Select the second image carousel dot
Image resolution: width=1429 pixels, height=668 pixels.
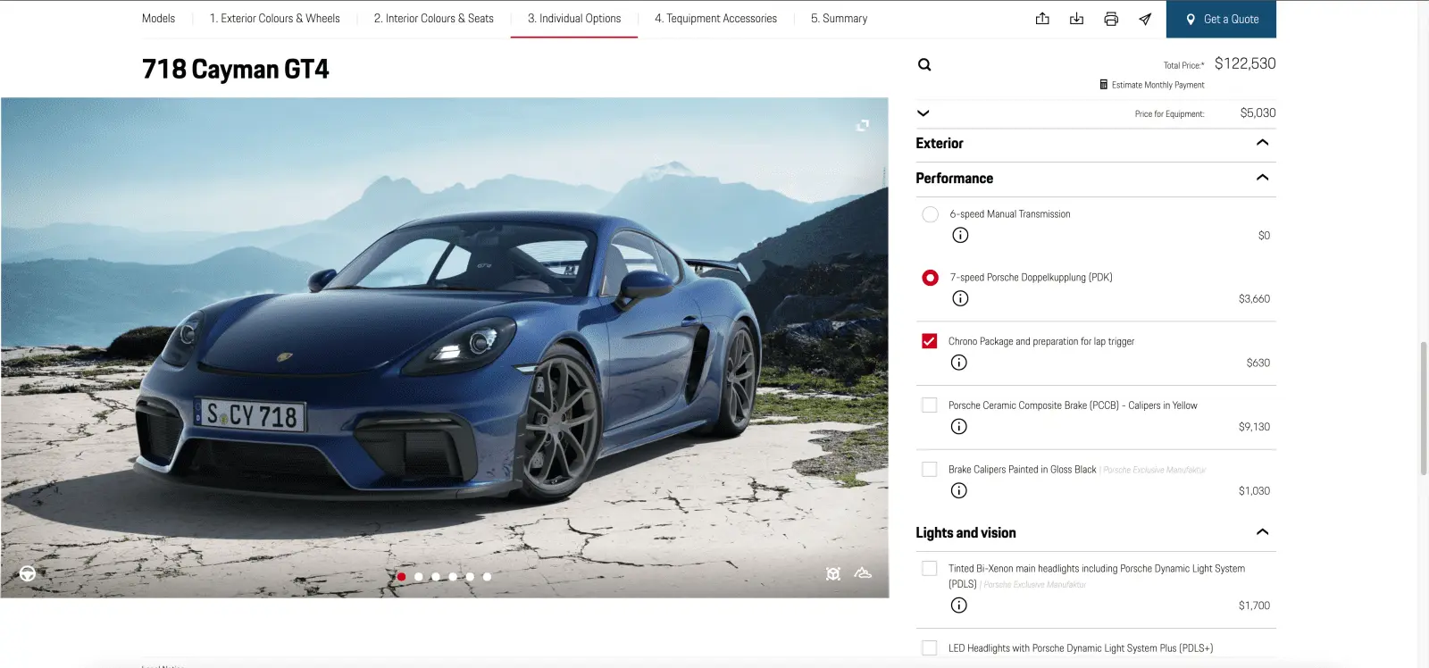pos(419,577)
